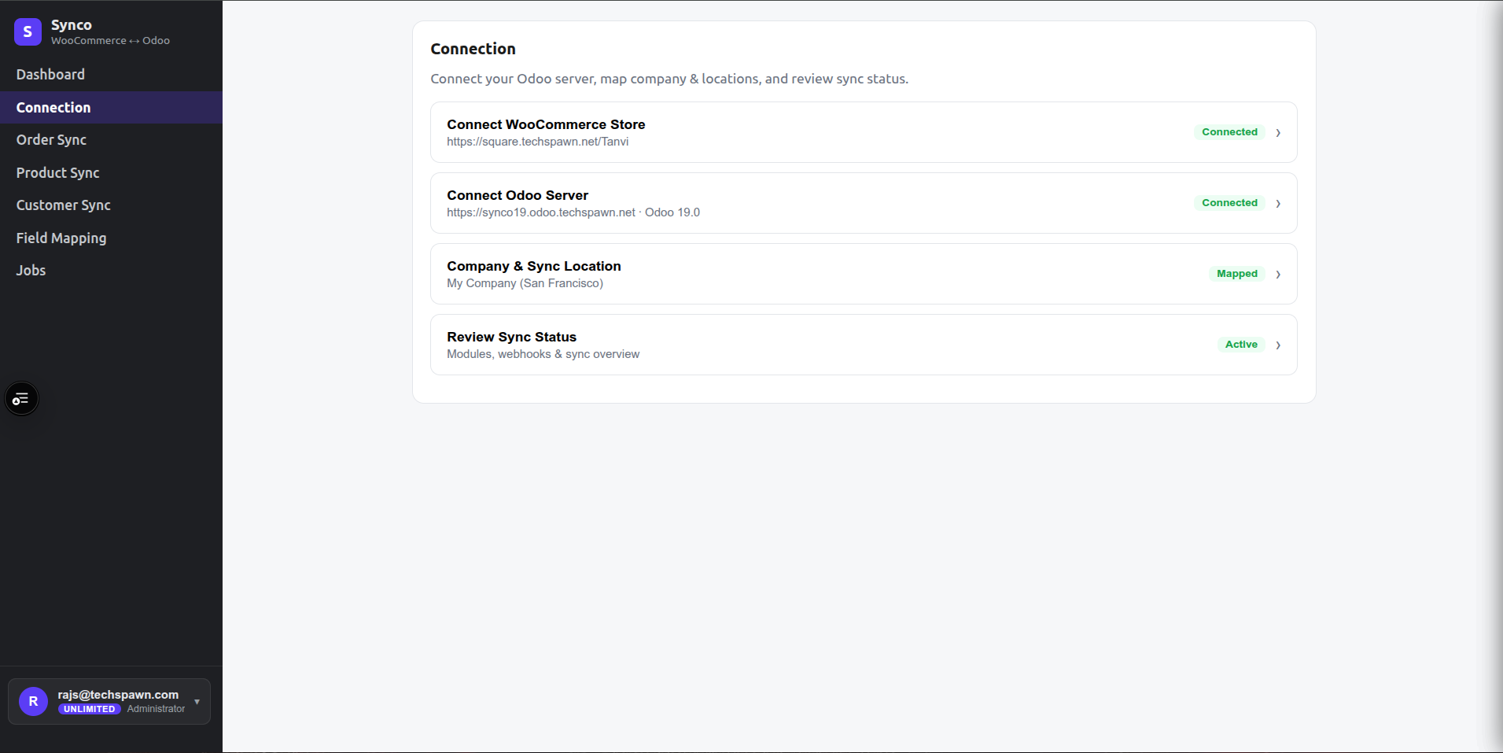The width and height of the screenshot is (1503, 753).
Task: Click the Synco purple S logo icon
Action: pyautogui.click(x=28, y=31)
